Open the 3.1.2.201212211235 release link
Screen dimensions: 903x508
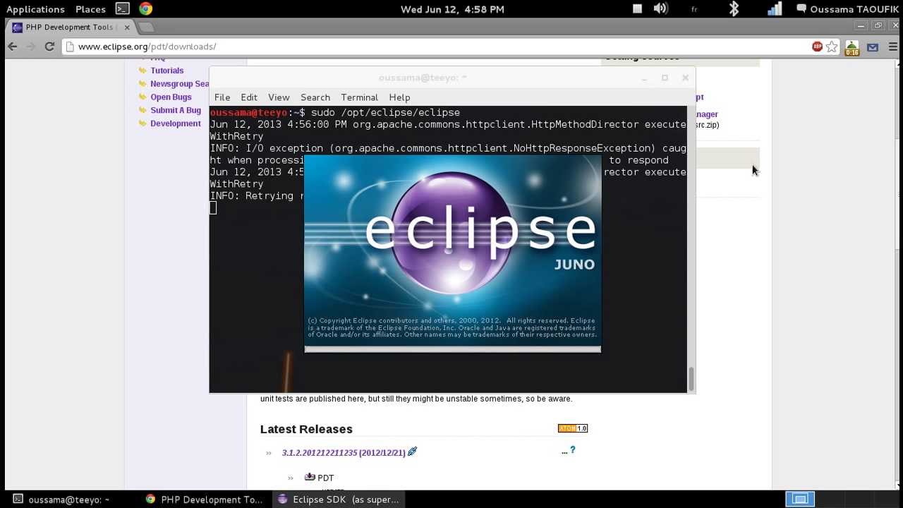click(x=344, y=453)
